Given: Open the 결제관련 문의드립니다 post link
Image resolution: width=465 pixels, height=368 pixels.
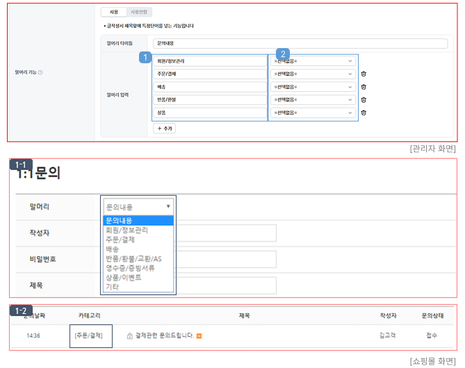Looking at the screenshot, I should click(163, 336).
